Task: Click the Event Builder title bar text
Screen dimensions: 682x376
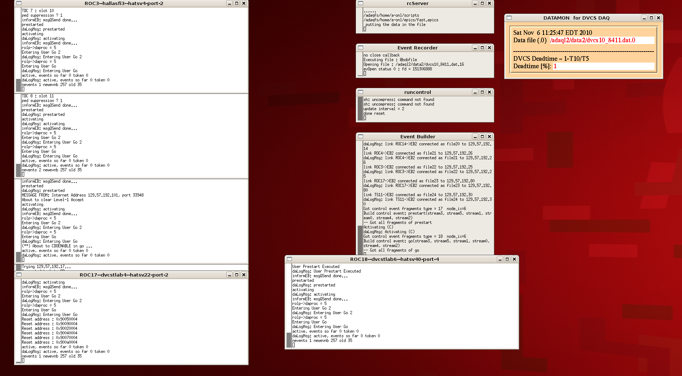Action: [418, 136]
